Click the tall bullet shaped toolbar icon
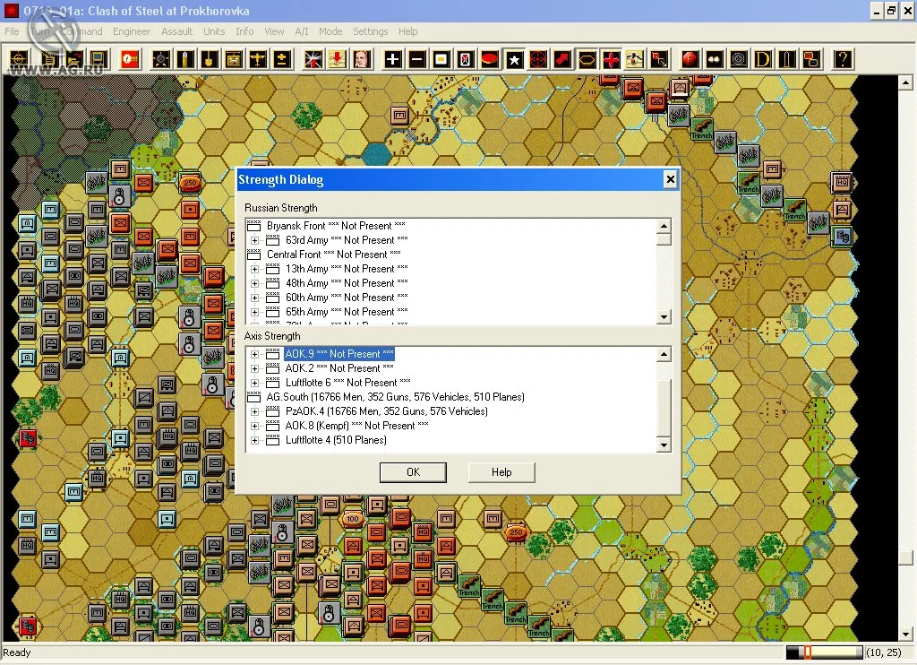 click(x=787, y=59)
